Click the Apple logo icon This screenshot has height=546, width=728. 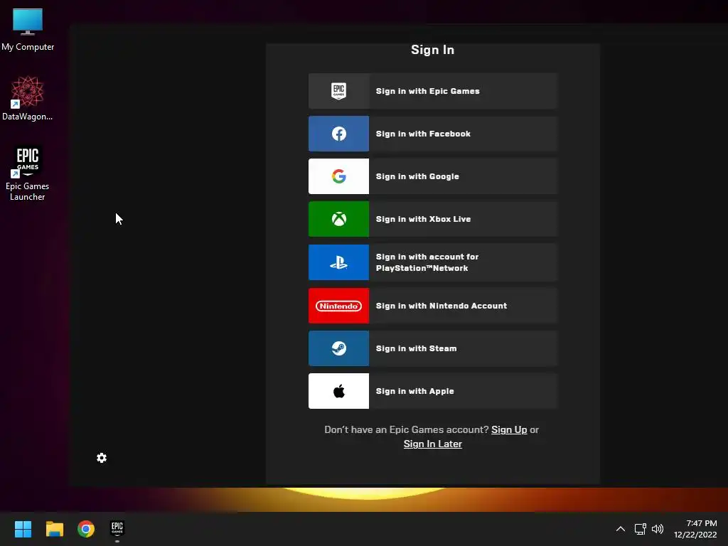[x=338, y=391]
